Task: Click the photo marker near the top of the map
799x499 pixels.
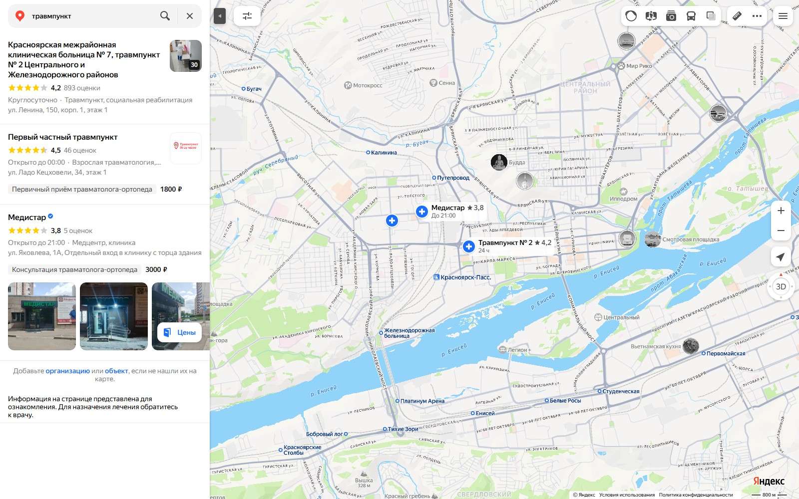Action: click(626, 41)
